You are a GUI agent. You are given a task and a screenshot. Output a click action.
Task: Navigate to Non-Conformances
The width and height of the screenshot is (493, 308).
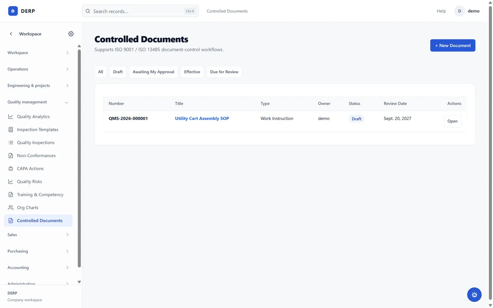38,156
